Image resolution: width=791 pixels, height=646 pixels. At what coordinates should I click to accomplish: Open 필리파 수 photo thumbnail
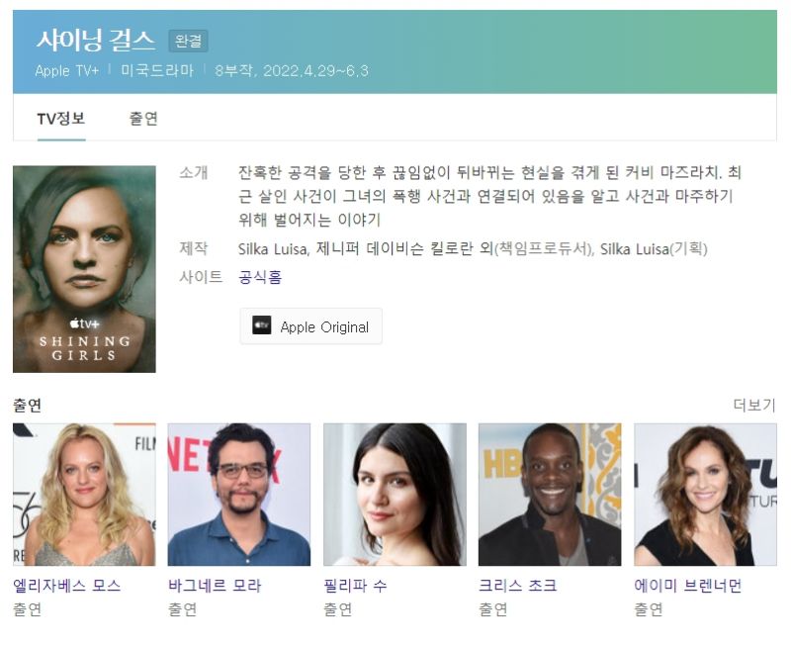(x=395, y=494)
